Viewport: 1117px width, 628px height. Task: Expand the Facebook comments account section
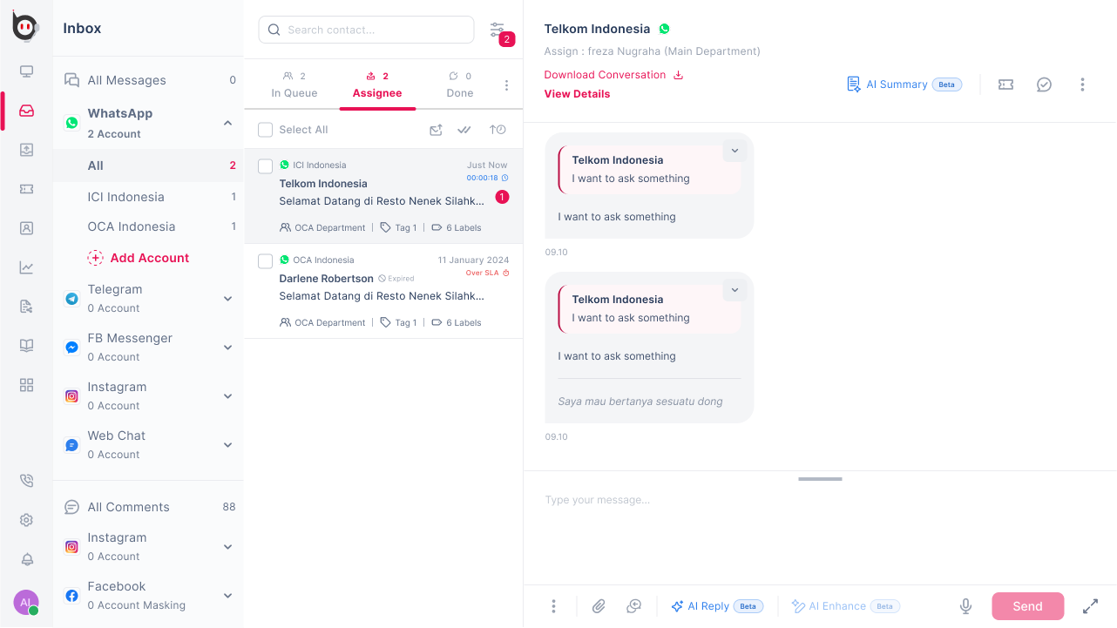click(227, 596)
